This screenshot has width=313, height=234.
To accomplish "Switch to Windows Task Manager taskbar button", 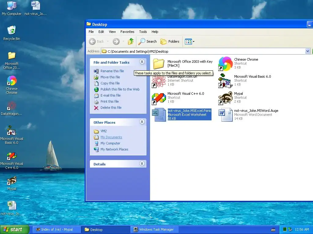I will [155, 230].
